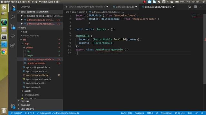Show errors and warnings count
Viewport: 206px width, 115px height.
tap(29, 113)
